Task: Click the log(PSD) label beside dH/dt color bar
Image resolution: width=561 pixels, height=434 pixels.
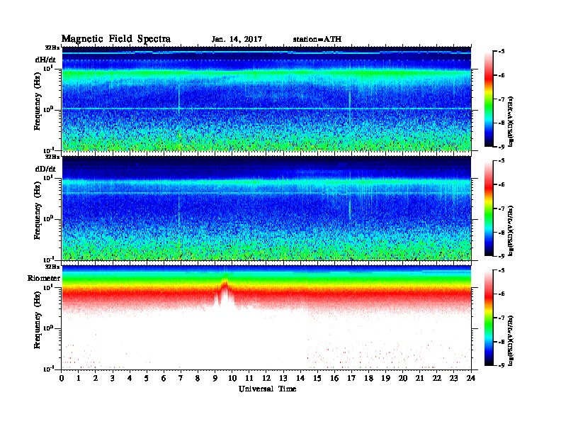Action: pyautogui.click(x=511, y=121)
